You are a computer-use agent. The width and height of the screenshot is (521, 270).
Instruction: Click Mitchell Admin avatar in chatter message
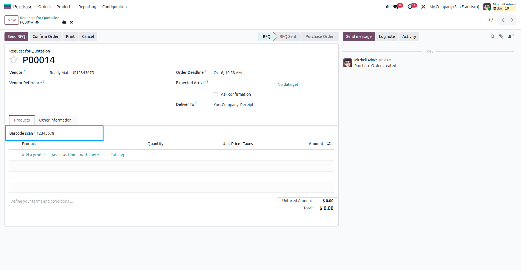click(348, 63)
